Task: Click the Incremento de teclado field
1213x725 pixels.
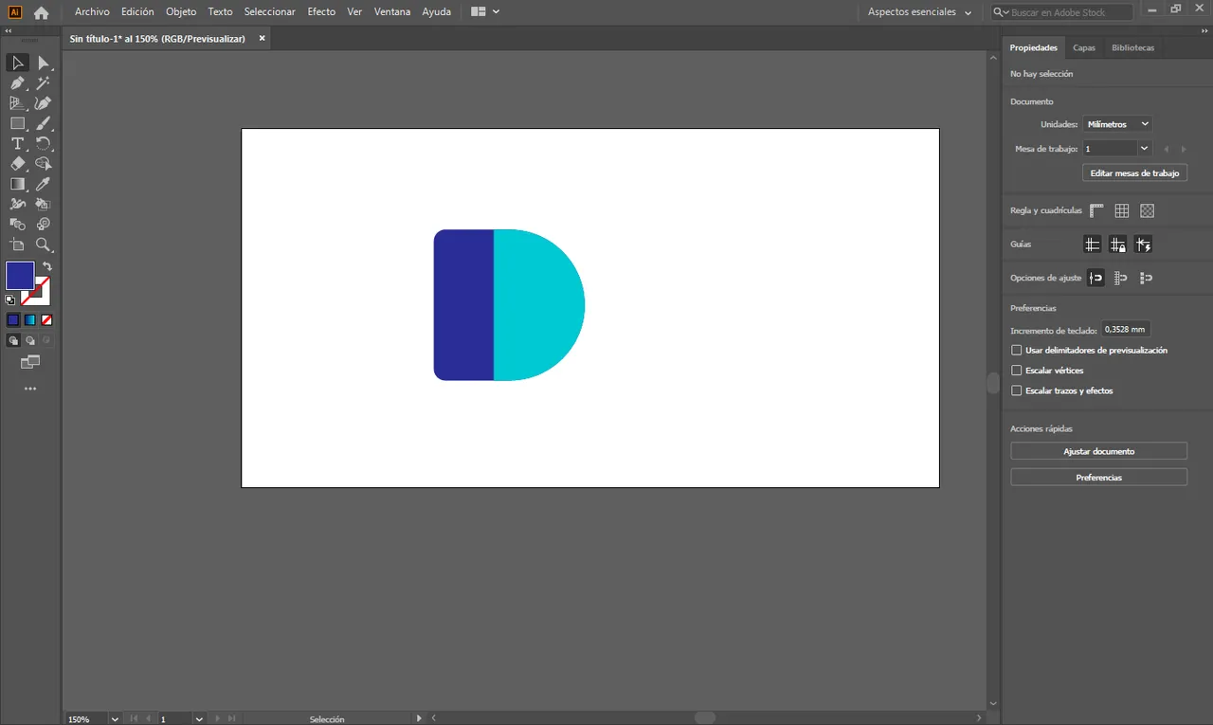Action: point(1126,330)
